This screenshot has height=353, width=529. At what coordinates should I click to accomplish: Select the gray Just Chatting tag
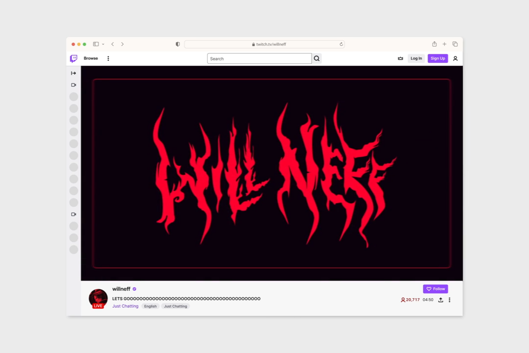pos(176,306)
